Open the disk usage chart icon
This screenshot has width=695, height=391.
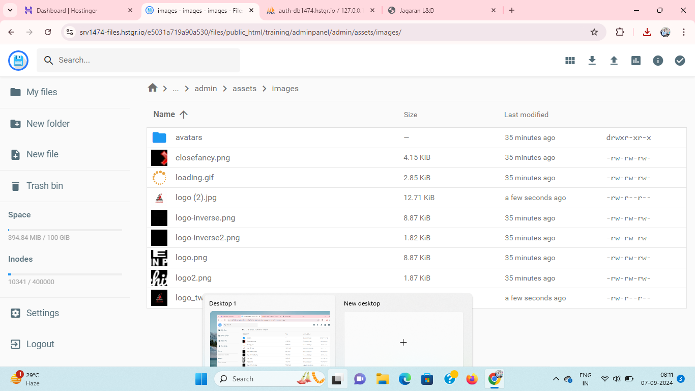[x=635, y=61]
